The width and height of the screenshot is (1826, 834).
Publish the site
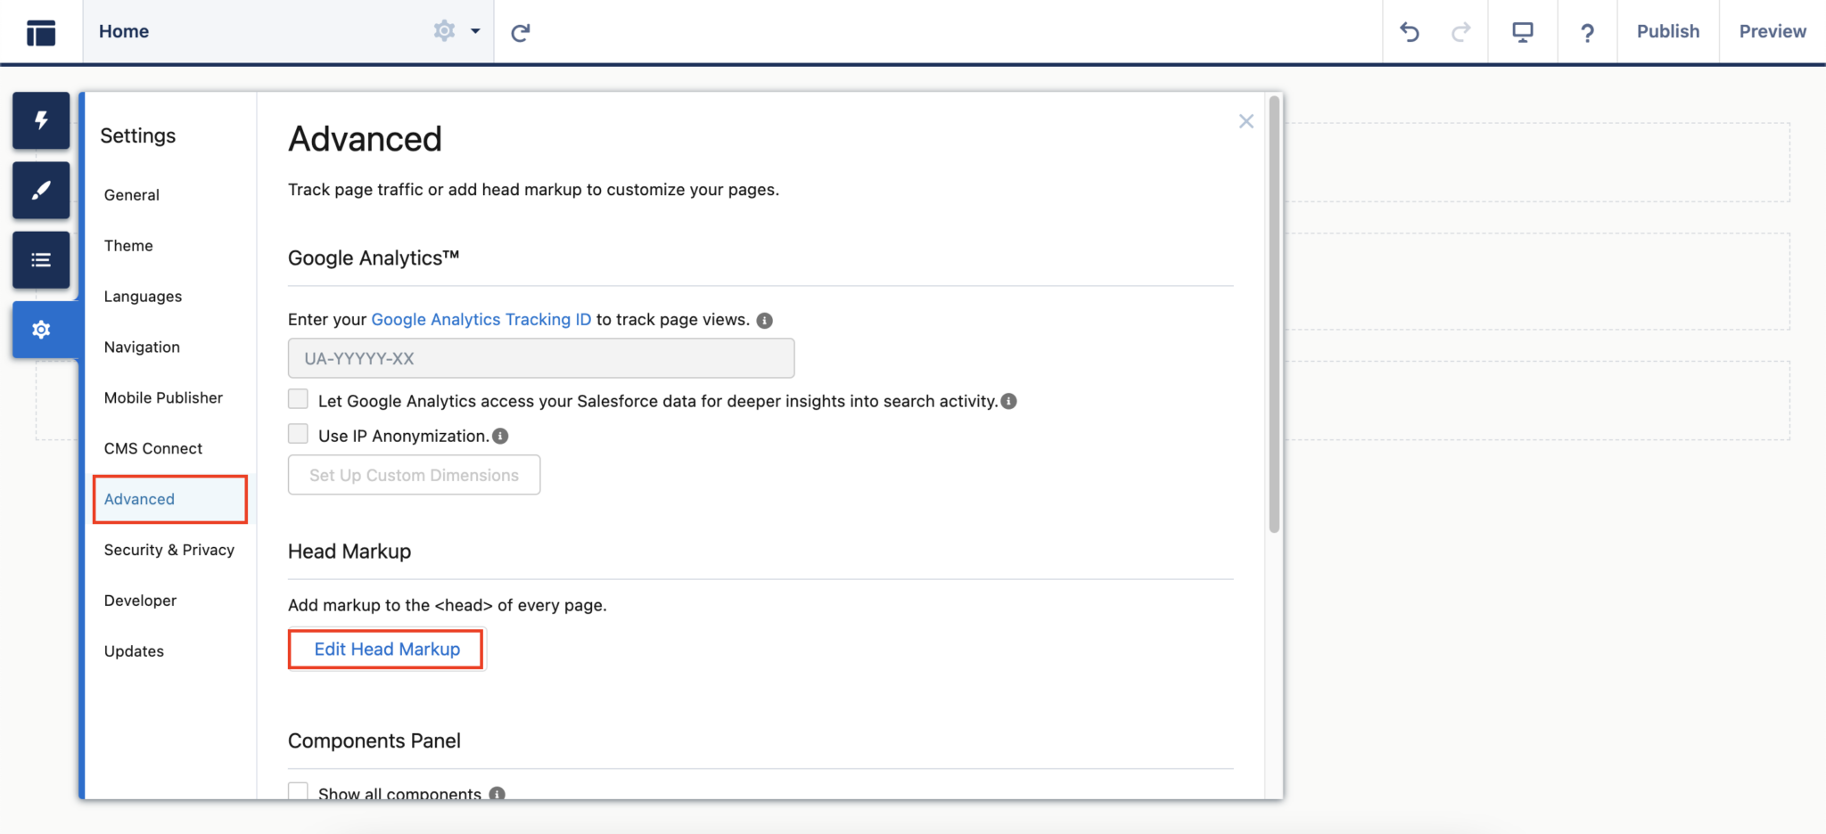pyautogui.click(x=1668, y=31)
